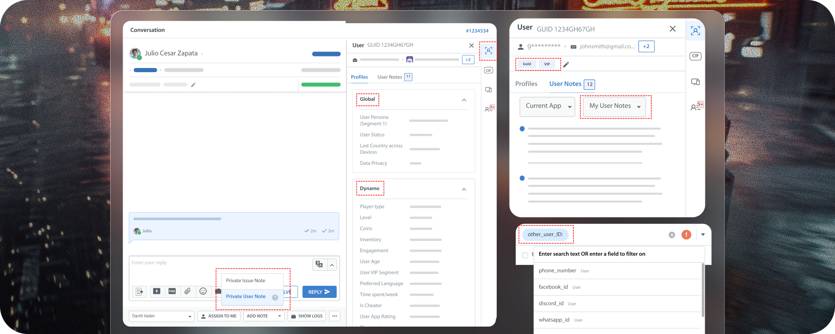The height and width of the screenshot is (334, 835).
Task: Open the Current App dropdown
Action: click(547, 106)
